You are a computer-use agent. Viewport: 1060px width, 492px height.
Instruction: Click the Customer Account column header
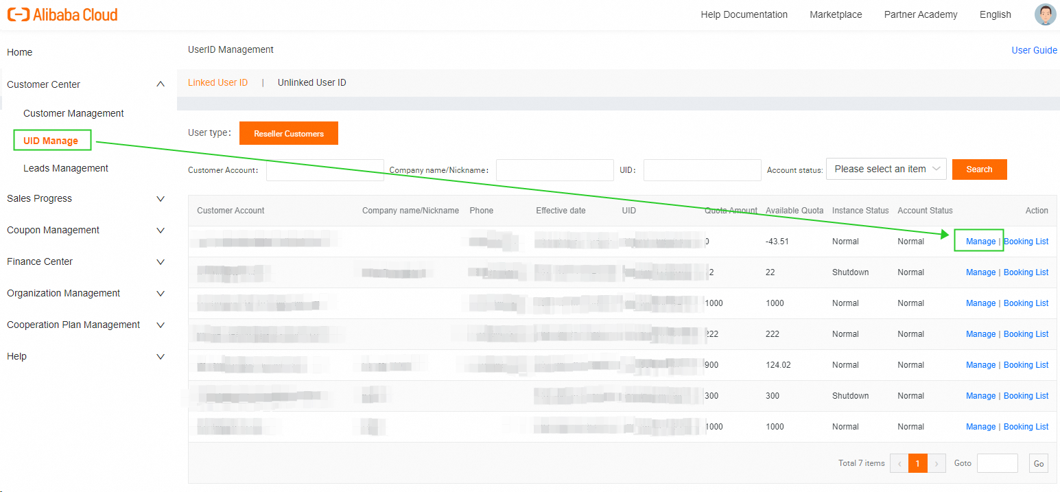[x=231, y=211]
